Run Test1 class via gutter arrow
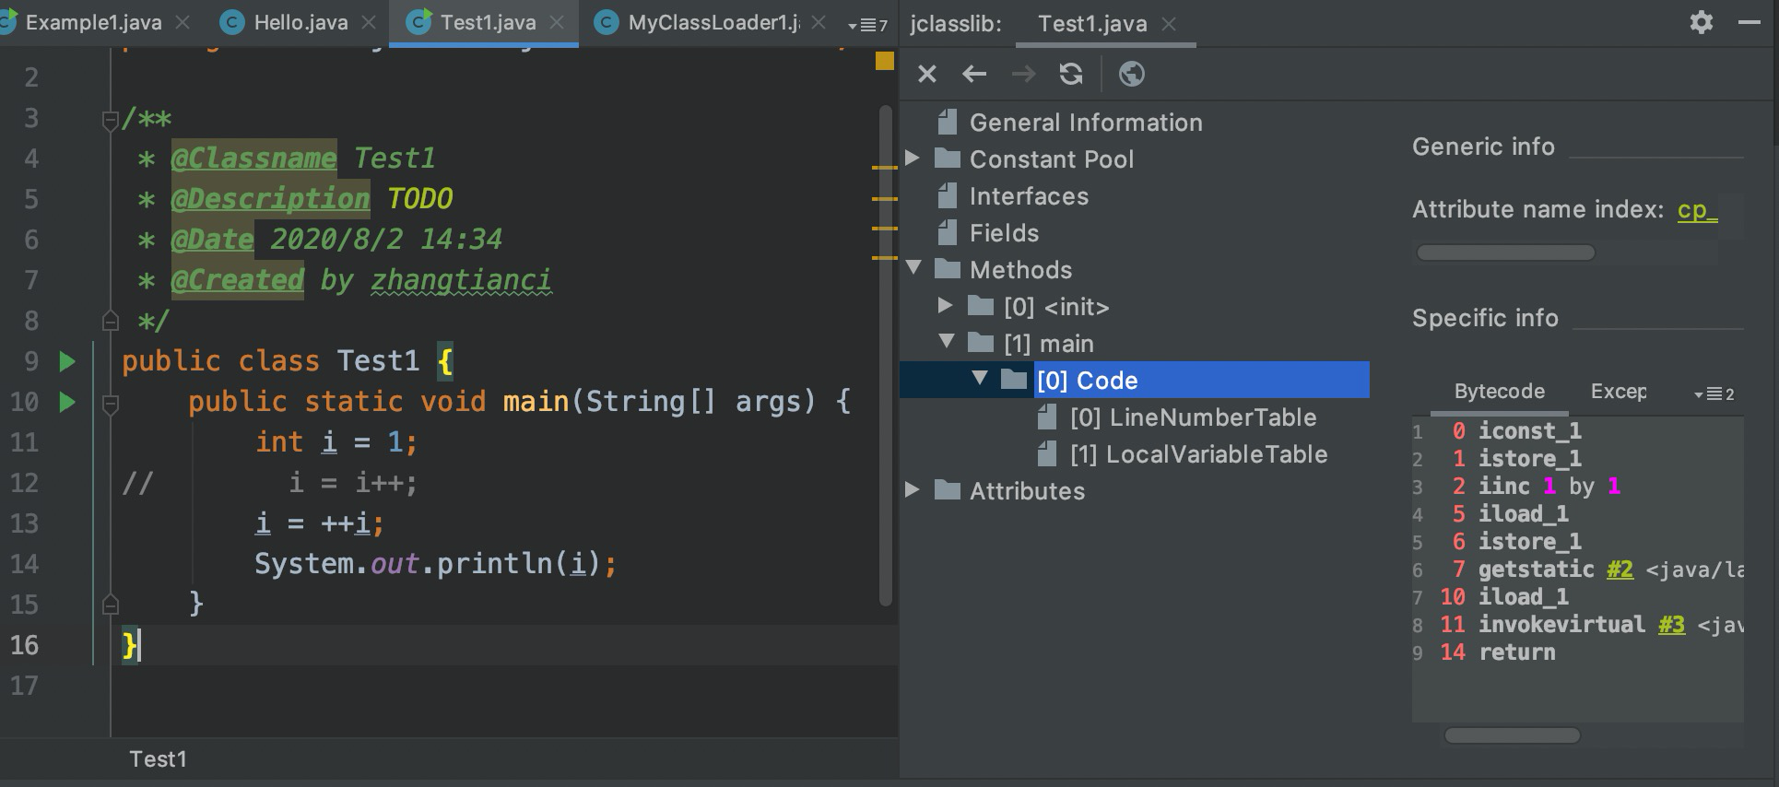This screenshot has height=787, width=1779. pos(67,361)
